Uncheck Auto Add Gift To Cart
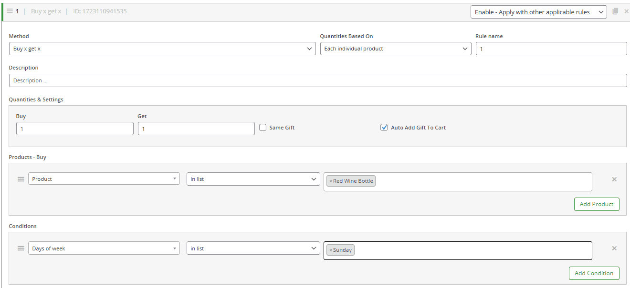The height and width of the screenshot is (288, 630). [384, 128]
